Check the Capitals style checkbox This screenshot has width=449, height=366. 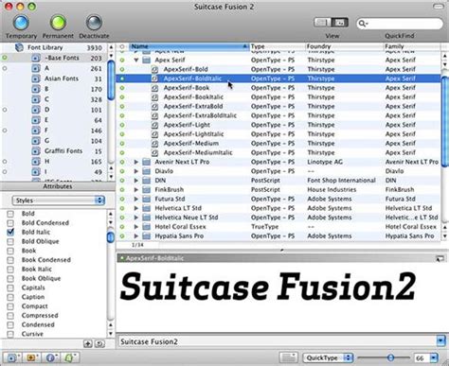tap(10, 288)
